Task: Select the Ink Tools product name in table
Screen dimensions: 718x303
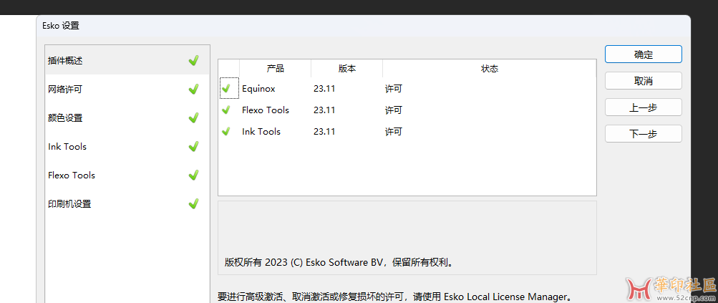Action: (x=261, y=132)
